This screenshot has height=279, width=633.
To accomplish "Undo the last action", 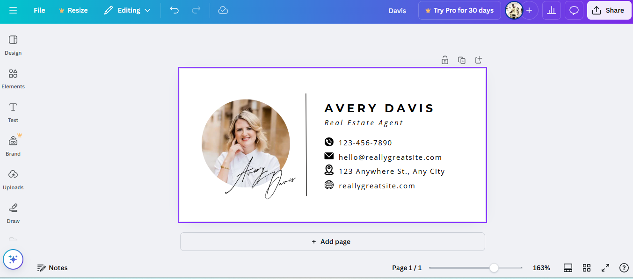I will click(175, 10).
